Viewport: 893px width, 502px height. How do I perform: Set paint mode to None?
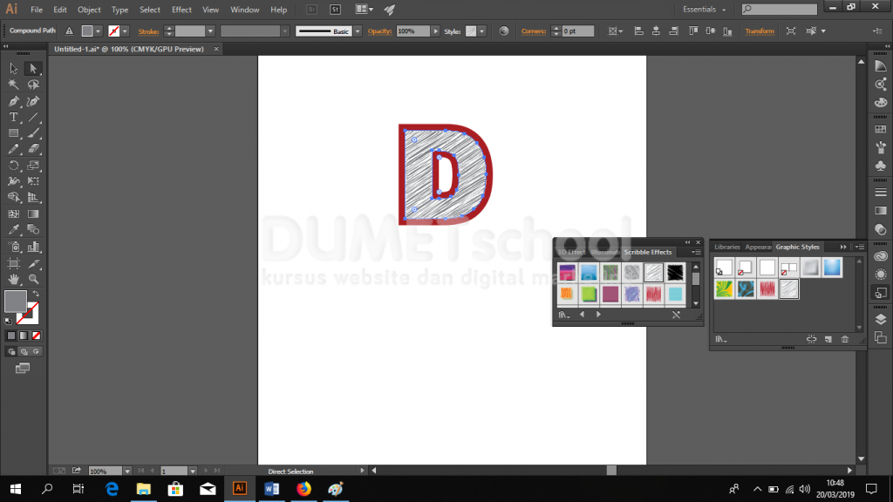[37, 336]
